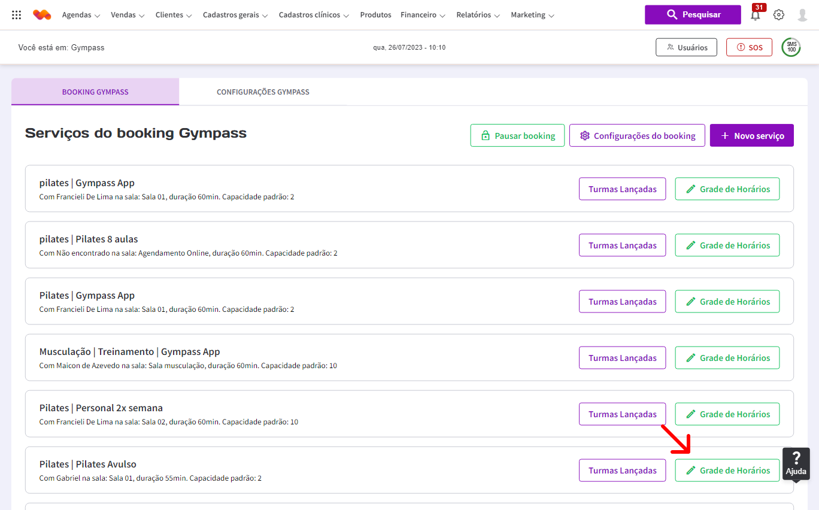This screenshot has height=510, width=819.
Task: Expand the Financeiro menu
Action: coord(423,15)
